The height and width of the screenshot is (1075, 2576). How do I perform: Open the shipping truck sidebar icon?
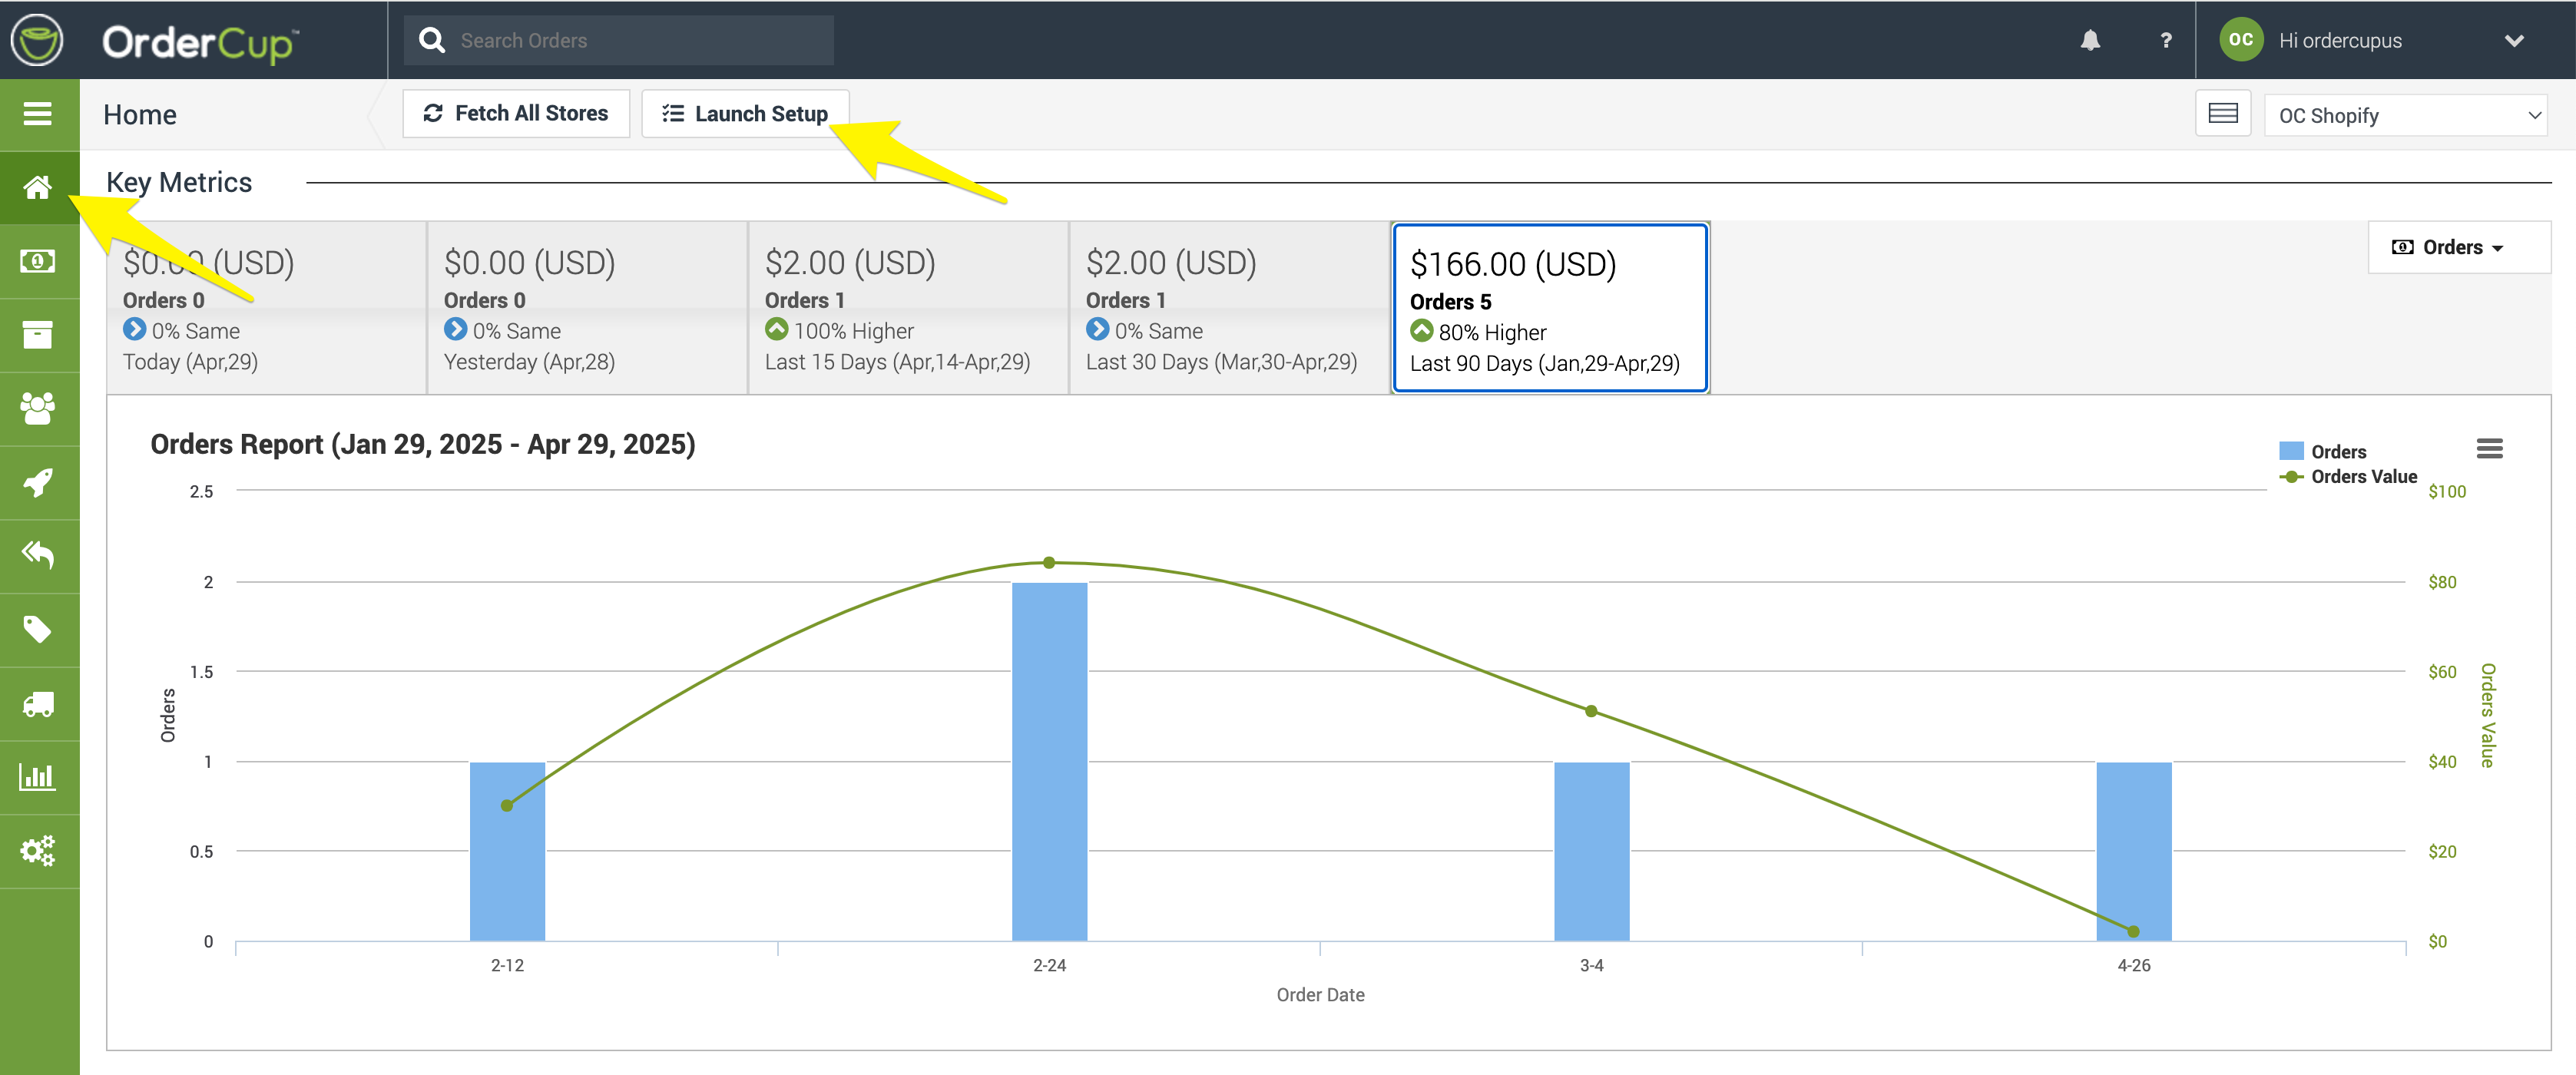pyautogui.click(x=38, y=704)
